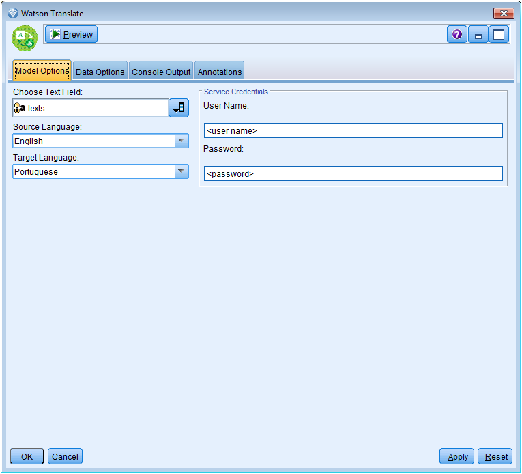The height and width of the screenshot is (474, 522).
Task: Click the Source Language label
Action: (47, 127)
